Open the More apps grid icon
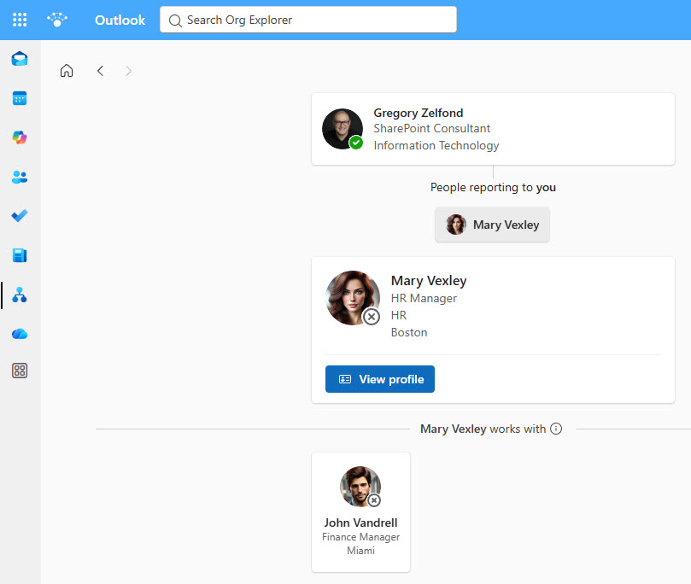Screen dimensions: 691x584 (x=20, y=371)
